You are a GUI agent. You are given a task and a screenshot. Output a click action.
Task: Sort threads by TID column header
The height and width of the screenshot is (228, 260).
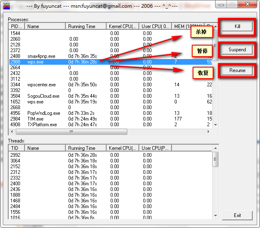[x=16, y=148]
